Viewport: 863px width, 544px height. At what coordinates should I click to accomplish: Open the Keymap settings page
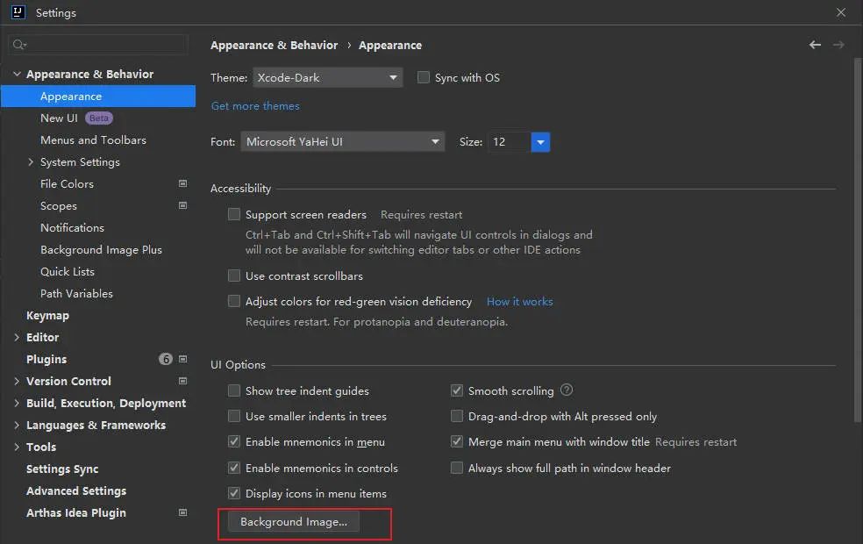coord(47,316)
